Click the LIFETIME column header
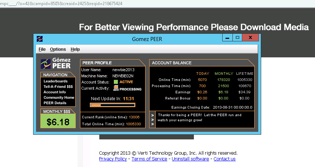Image resolution: width=315 pixels, height=167 pixels. (x=245, y=74)
